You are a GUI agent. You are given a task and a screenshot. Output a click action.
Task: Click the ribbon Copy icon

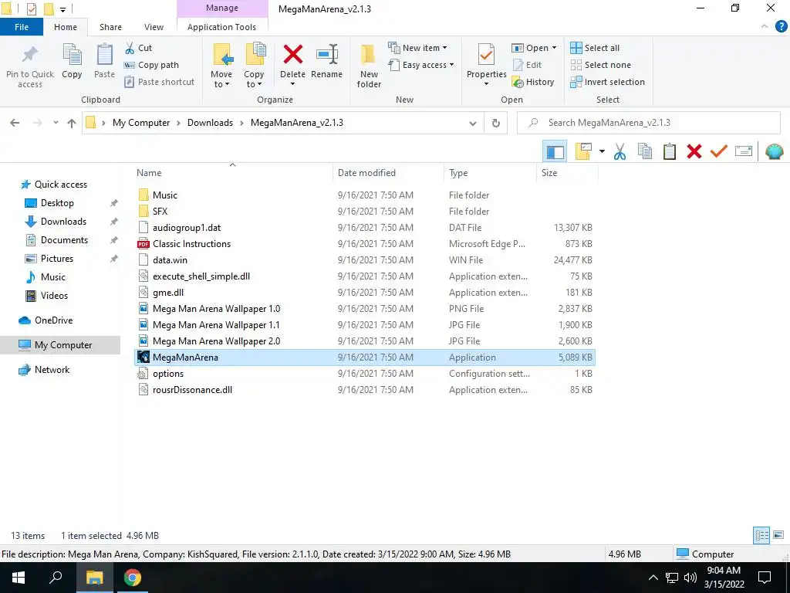pos(72,55)
